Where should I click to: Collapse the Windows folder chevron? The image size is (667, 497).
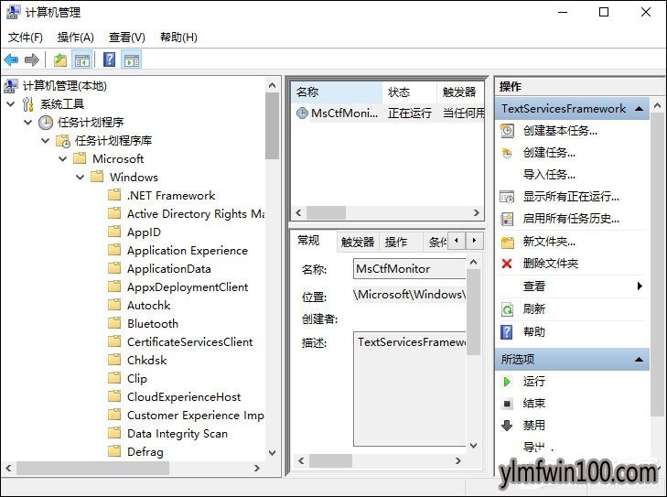(x=80, y=177)
